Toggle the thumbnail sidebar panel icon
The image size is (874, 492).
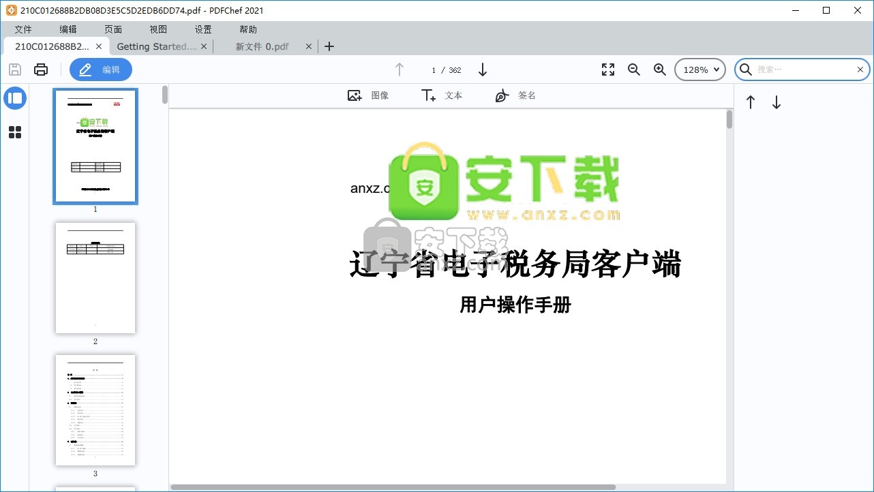15,98
